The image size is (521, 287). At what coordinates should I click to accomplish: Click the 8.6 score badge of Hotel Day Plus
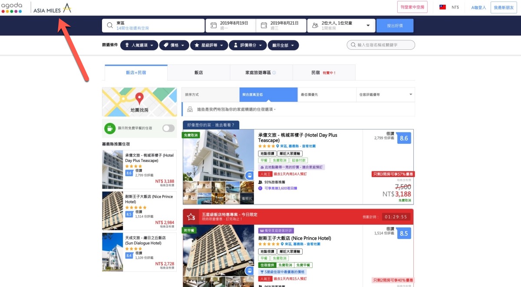(x=404, y=138)
